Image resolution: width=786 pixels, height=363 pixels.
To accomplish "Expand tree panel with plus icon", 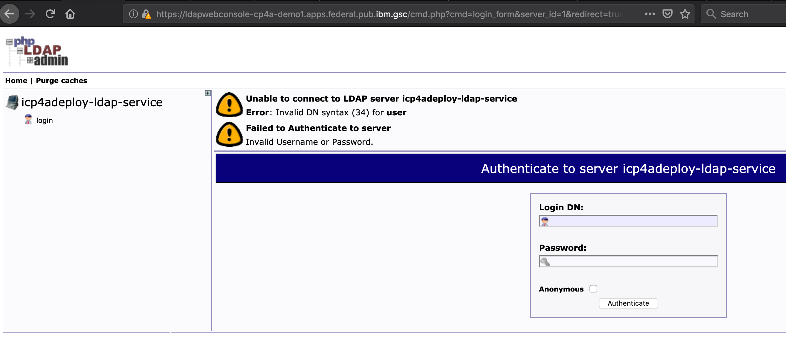I will tap(207, 93).
